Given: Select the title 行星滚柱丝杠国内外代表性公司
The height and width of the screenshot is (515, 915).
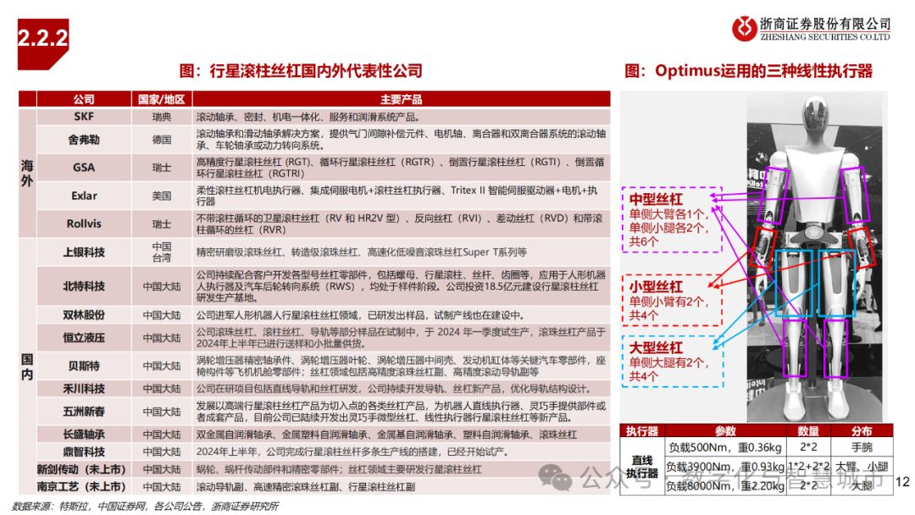Looking at the screenshot, I should [316, 71].
